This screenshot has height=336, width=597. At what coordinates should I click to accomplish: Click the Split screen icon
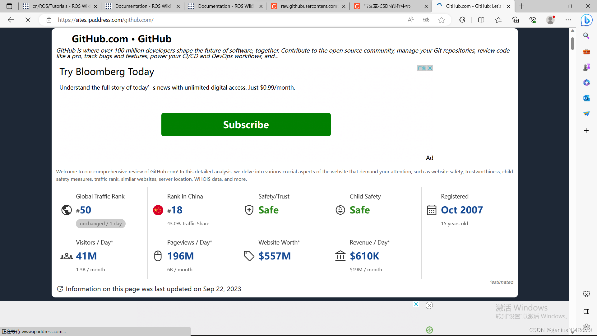(x=481, y=20)
